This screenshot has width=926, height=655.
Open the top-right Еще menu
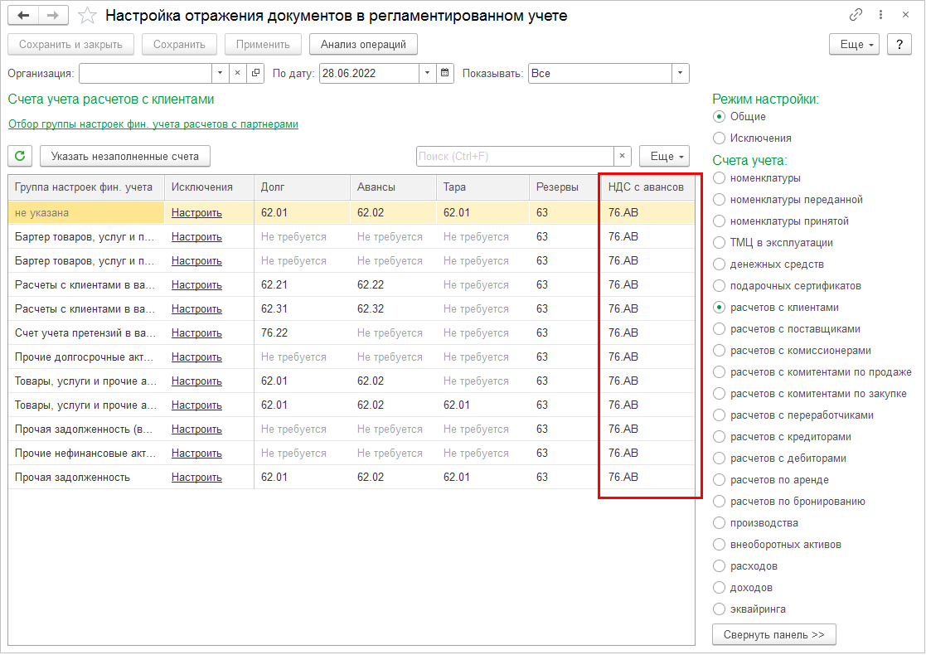click(x=854, y=45)
